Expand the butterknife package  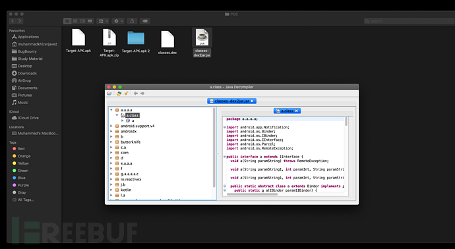pyautogui.click(x=111, y=142)
